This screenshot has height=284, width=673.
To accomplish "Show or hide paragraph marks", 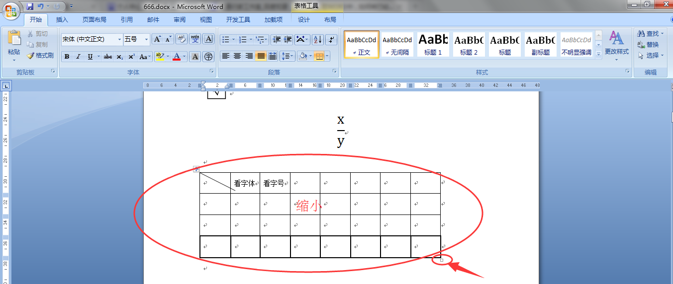I will tap(332, 39).
